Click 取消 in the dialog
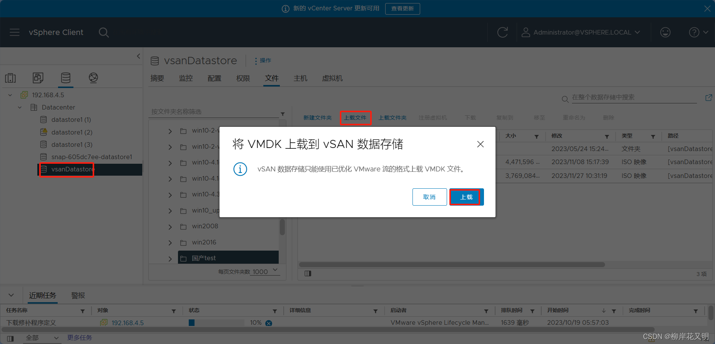Screen dimensions: 715x344 [429, 197]
